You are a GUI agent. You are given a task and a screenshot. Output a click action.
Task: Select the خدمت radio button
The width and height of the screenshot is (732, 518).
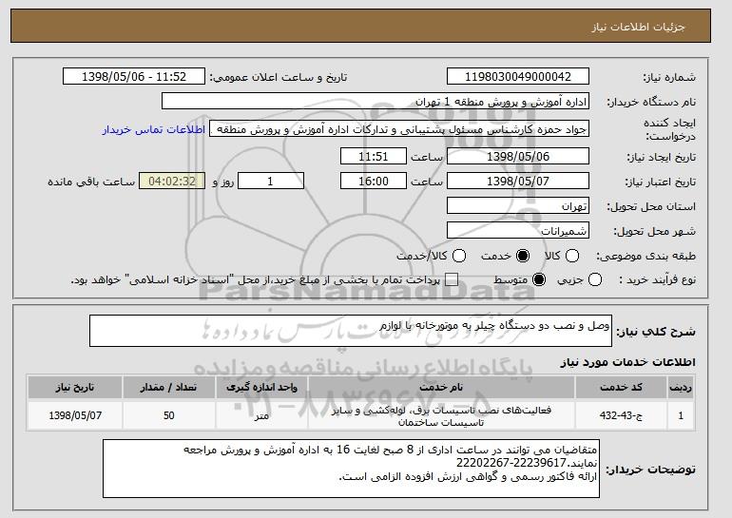pos(523,256)
